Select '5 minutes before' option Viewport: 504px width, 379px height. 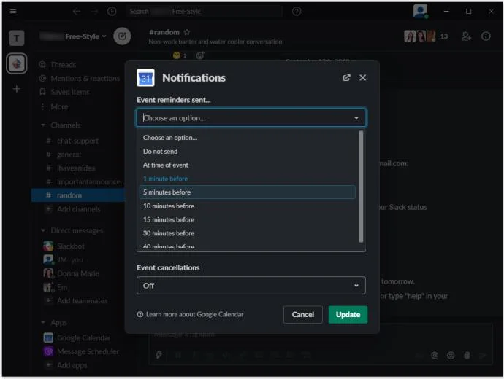(x=248, y=192)
